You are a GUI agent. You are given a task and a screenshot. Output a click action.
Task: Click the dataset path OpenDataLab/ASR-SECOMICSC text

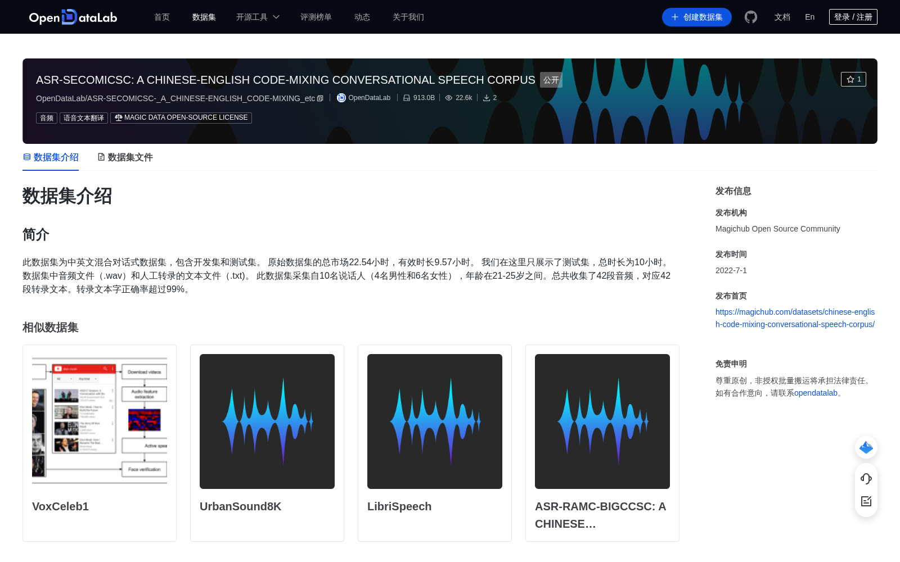tap(175, 98)
